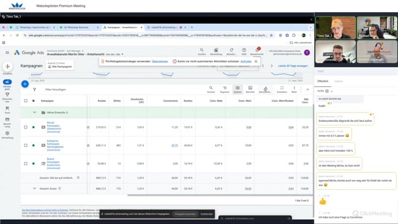The width and height of the screenshot is (398, 224).
Task: Select the Timo Tak_1 video thumbnail
Action: [336, 28]
